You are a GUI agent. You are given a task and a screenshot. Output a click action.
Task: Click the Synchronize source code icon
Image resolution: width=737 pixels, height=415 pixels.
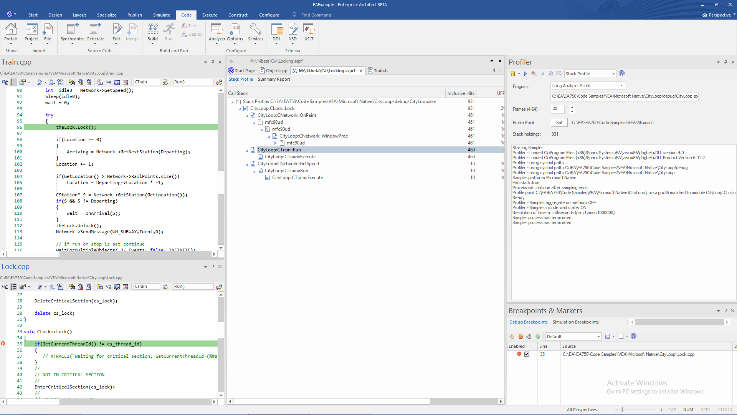coord(72,30)
